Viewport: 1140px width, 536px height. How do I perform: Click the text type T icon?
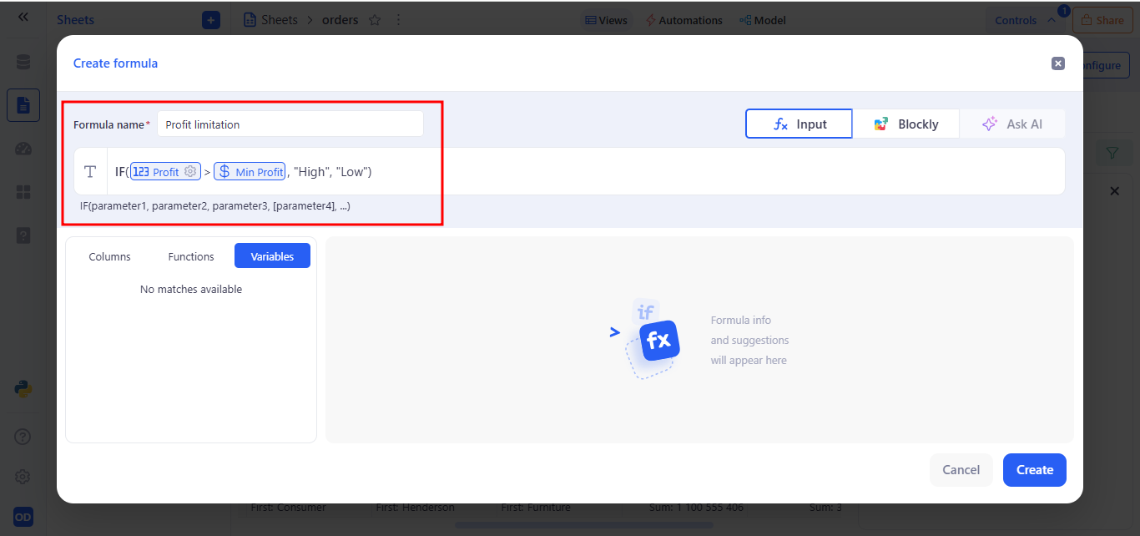[91, 172]
